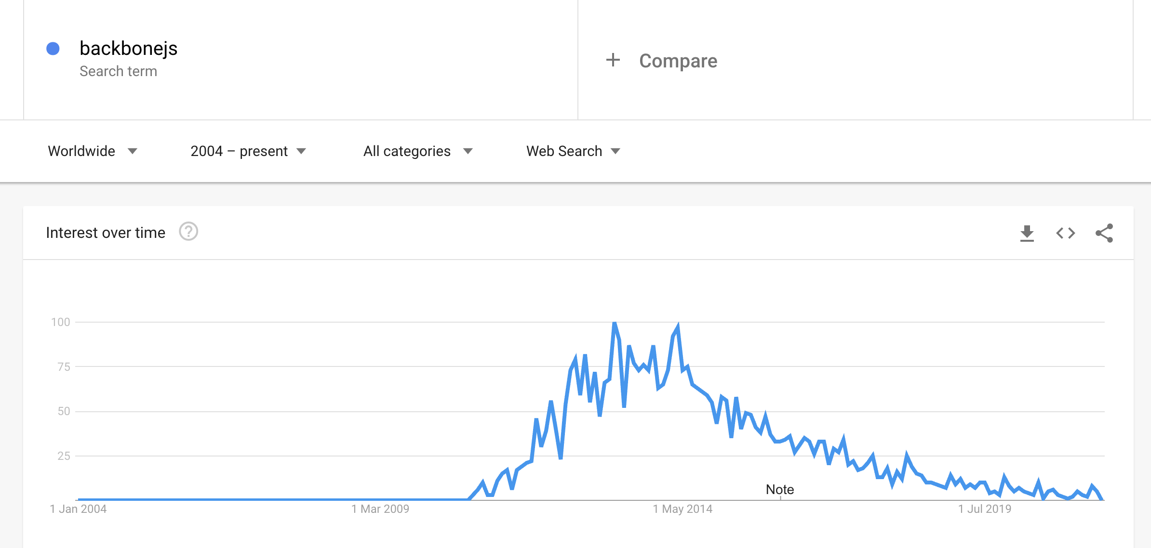Click the plus icon beside Compare

[613, 60]
